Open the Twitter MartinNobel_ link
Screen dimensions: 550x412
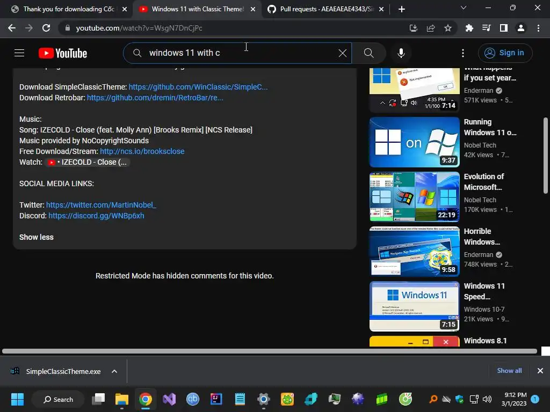(101, 205)
